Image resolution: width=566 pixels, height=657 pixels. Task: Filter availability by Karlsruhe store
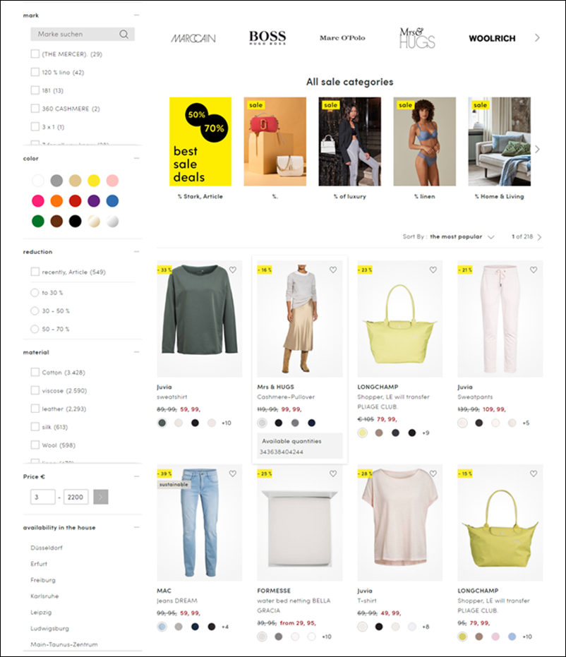[44, 596]
